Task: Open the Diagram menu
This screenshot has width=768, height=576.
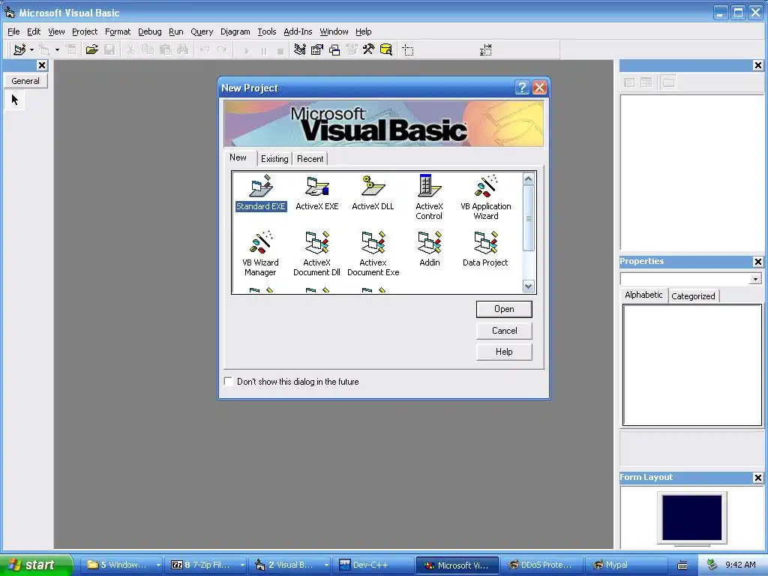Action: (235, 31)
